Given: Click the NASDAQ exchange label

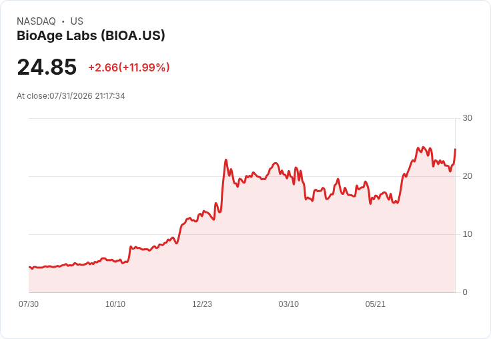Looking at the screenshot, I should click(36, 21).
